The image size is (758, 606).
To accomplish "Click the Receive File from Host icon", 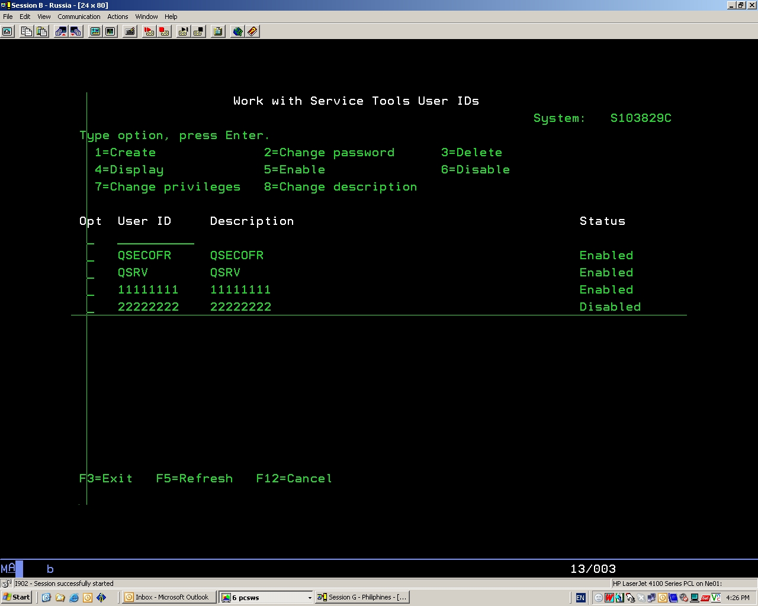I will point(76,31).
